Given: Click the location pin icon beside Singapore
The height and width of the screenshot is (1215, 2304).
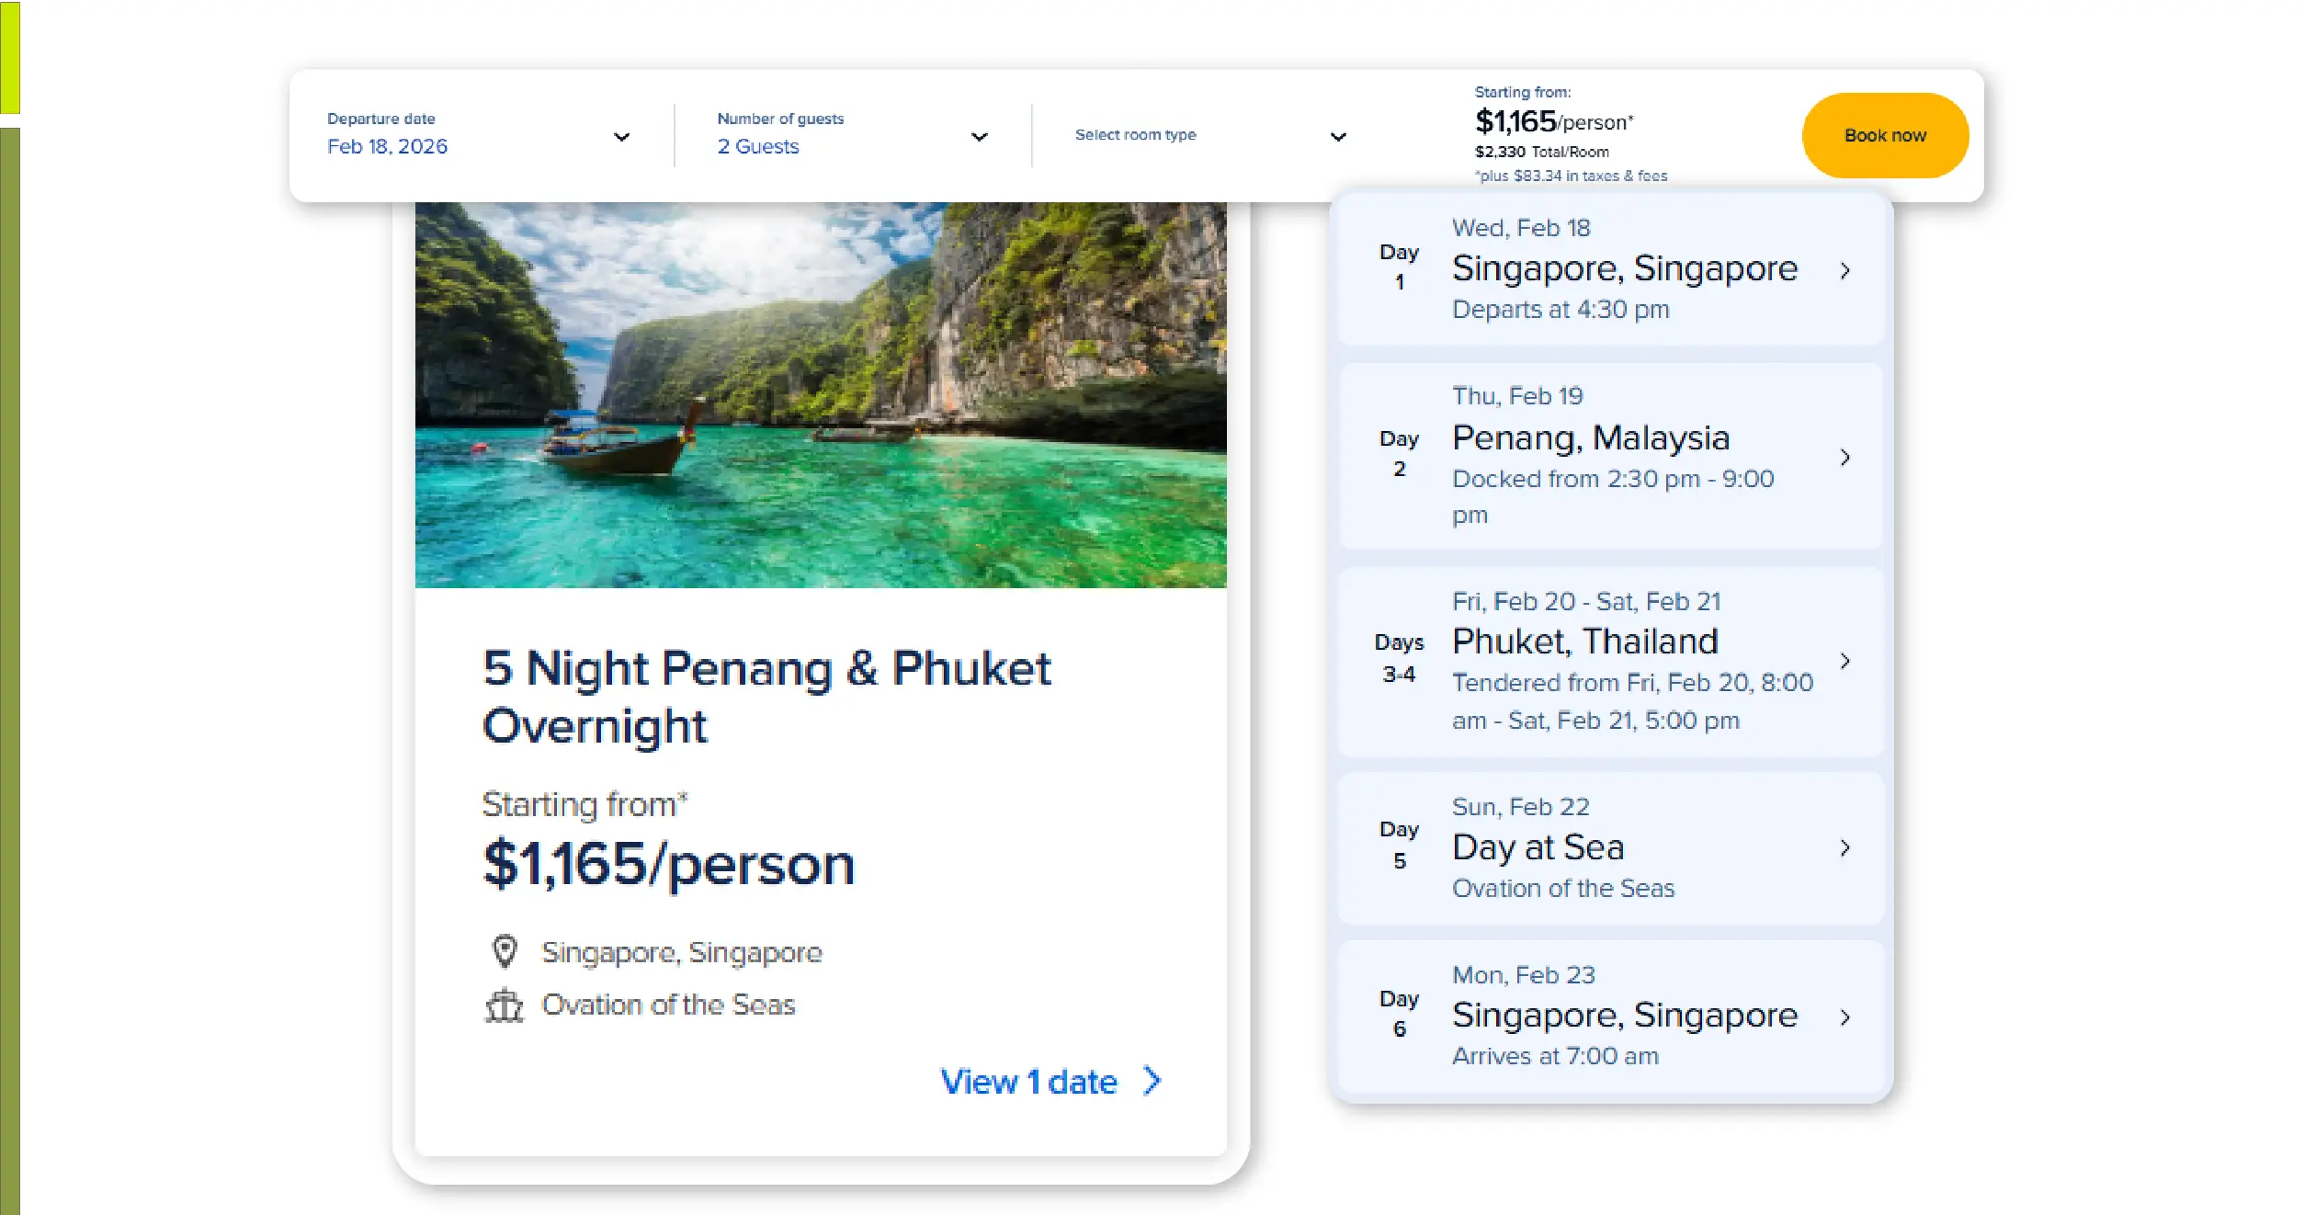Looking at the screenshot, I should click(x=505, y=952).
